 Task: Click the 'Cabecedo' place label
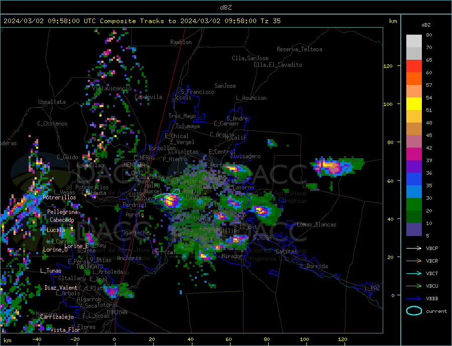(62, 220)
